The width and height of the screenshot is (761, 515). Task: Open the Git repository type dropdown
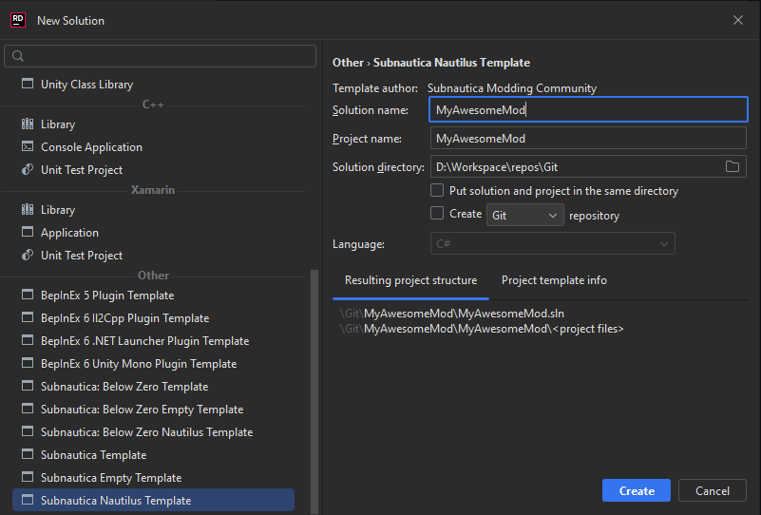click(x=525, y=216)
